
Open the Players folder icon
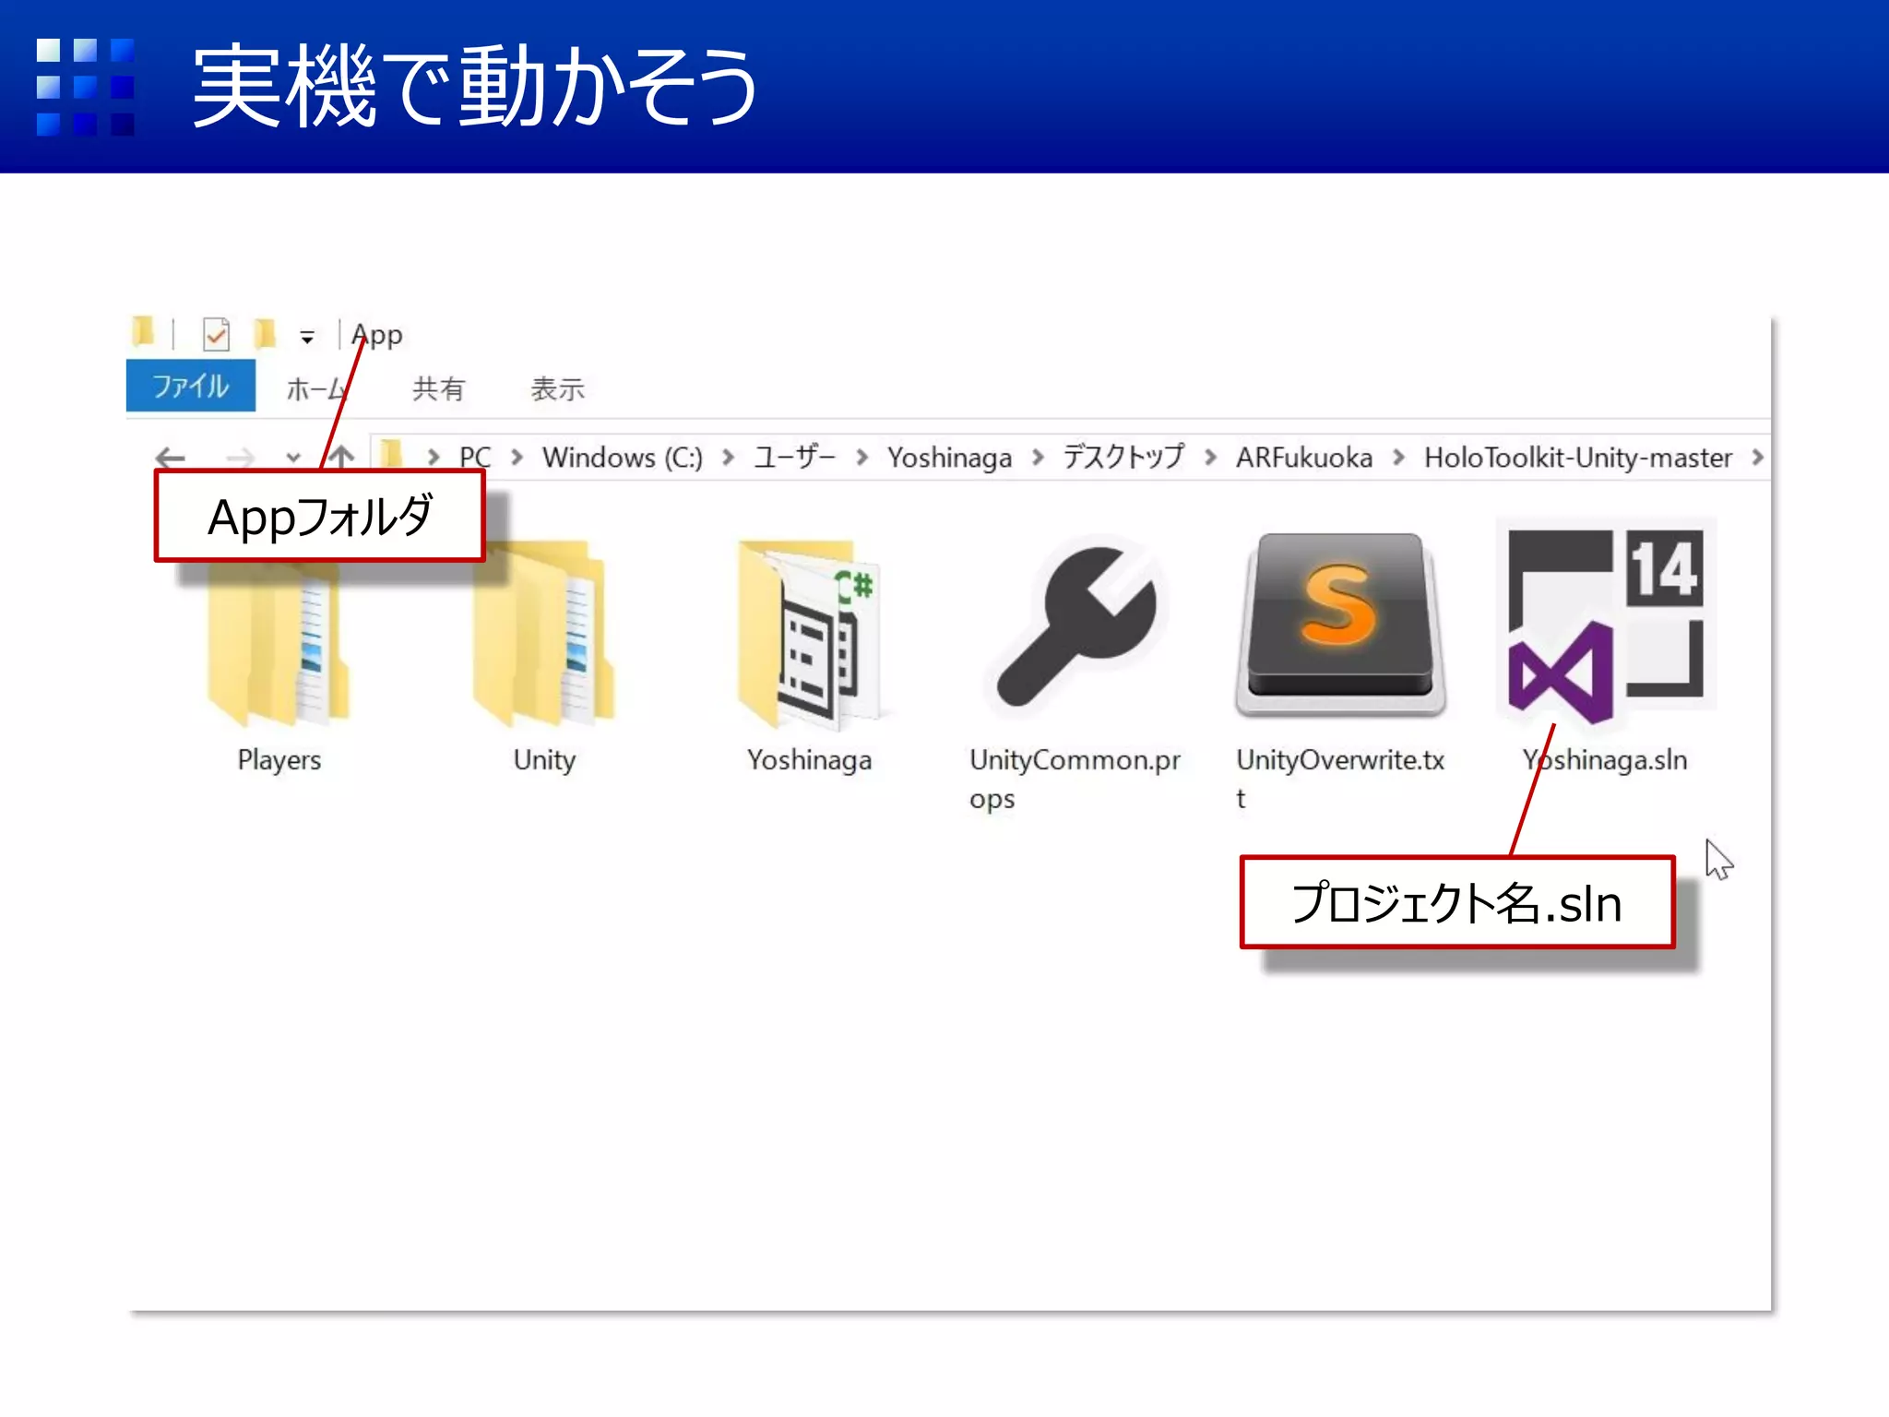click(279, 637)
